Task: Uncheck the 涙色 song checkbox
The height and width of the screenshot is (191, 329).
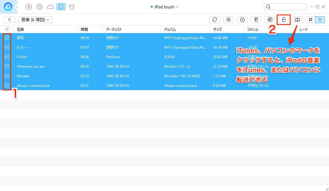Action: pyautogui.click(x=7, y=38)
